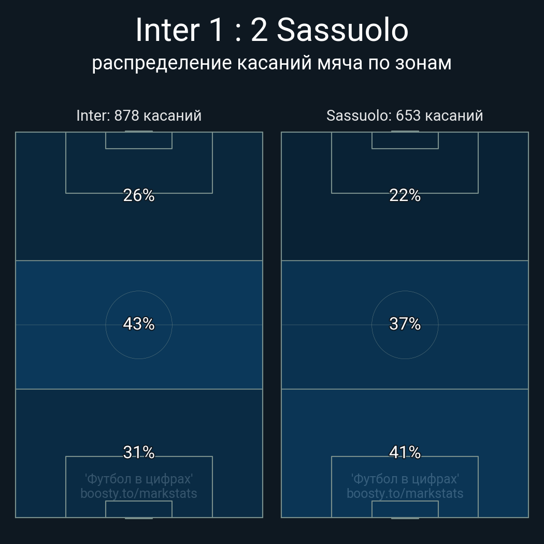Click Sassuolo pitch bottom six-yard box
Viewport: 544px width, 544px height.
pos(405,509)
